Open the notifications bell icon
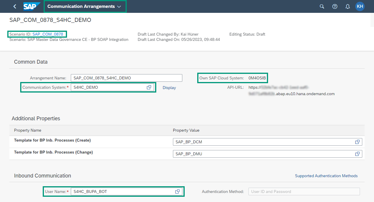Screen dimensions: 374x202 [x=347, y=6]
